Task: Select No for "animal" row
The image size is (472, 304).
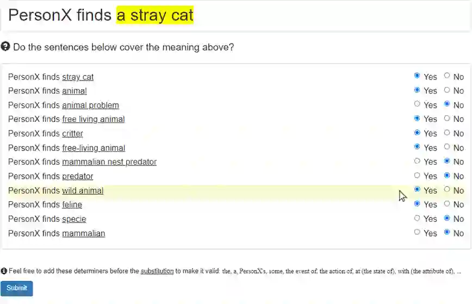Action: 447,90
